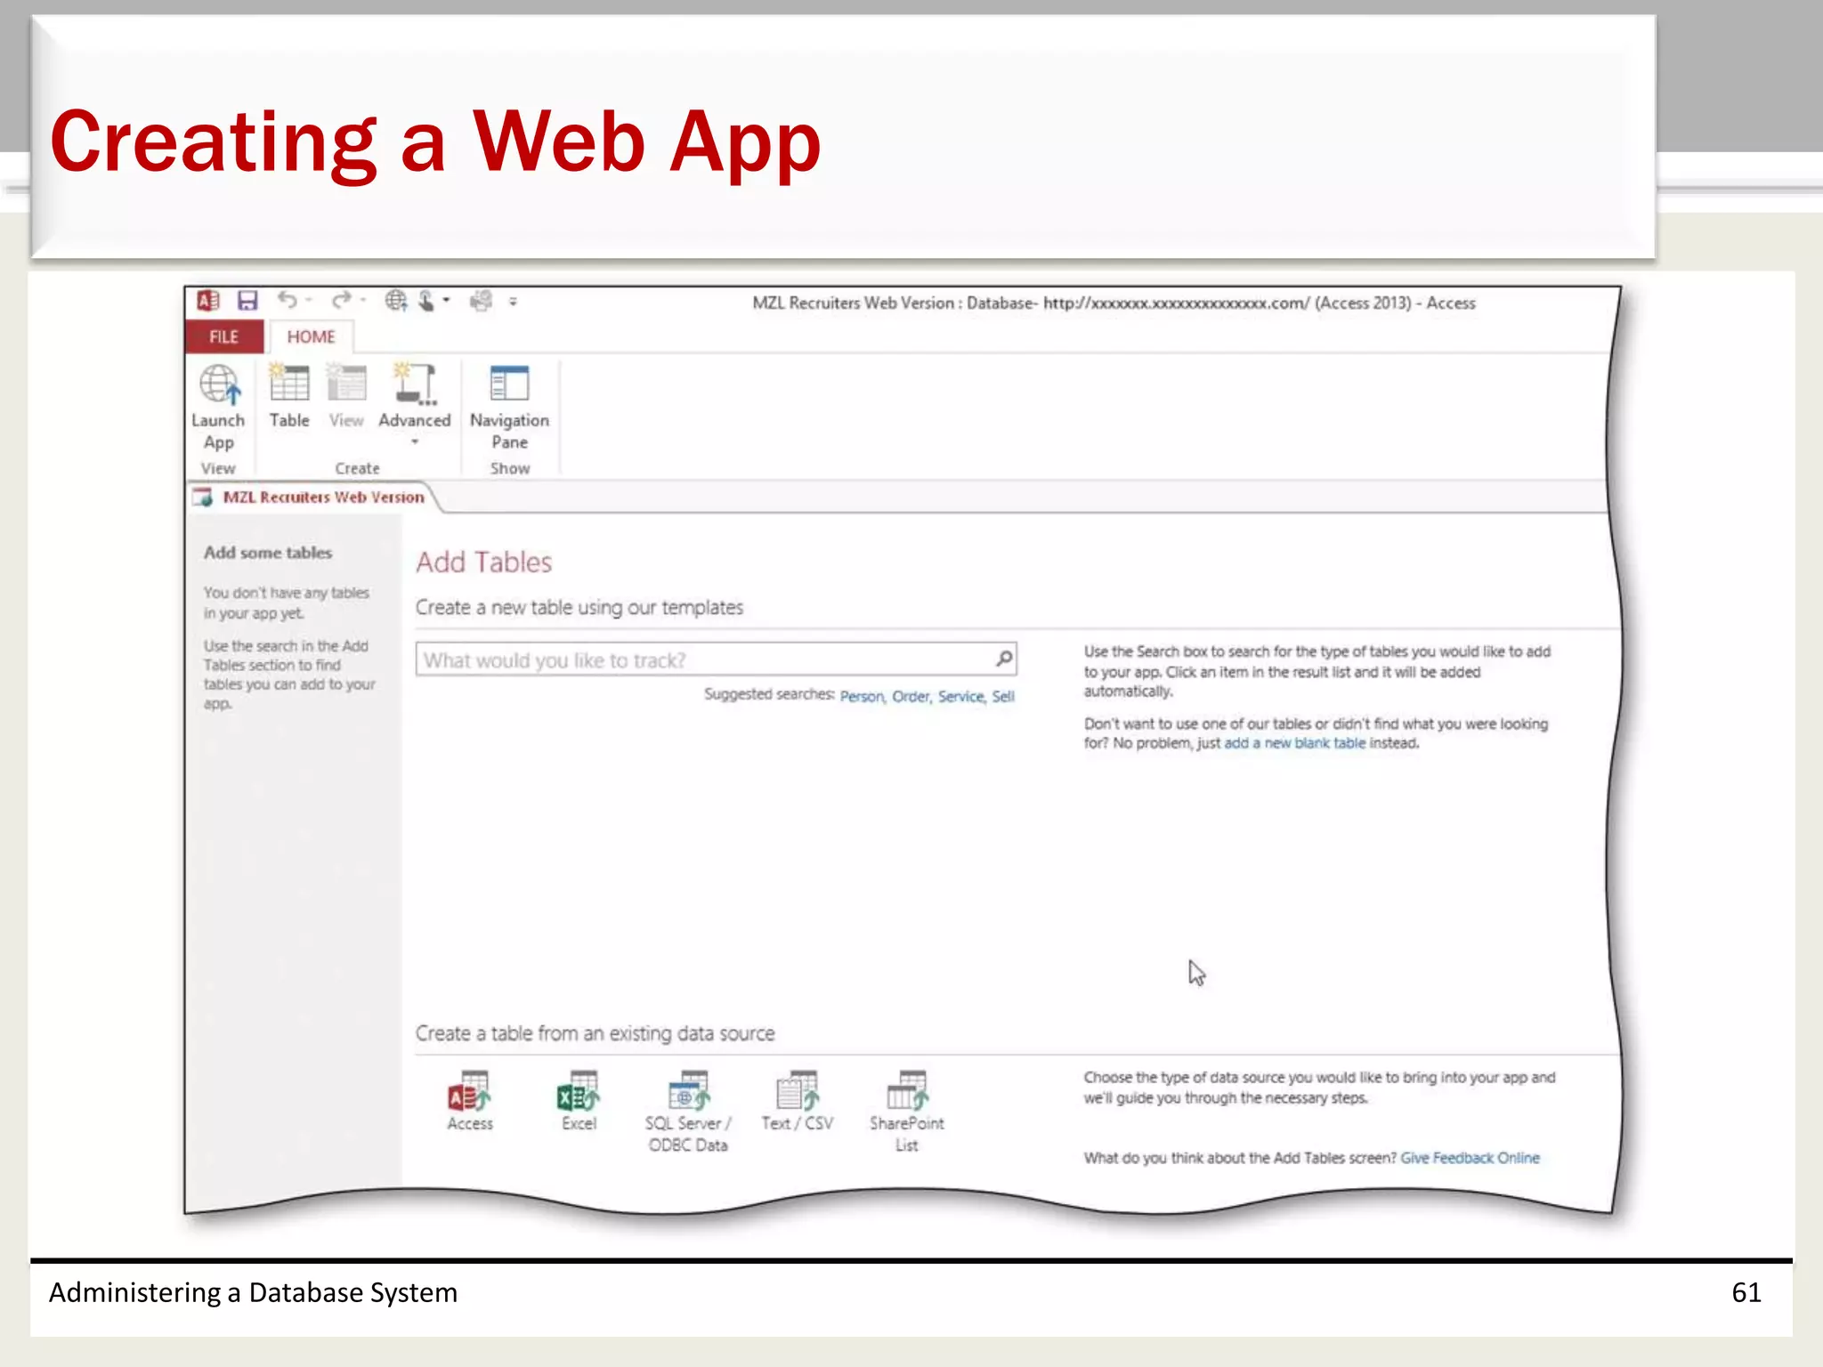Open the Undo dropdown arrow
Screen dimensions: 1823x1367
pyautogui.click(x=309, y=301)
